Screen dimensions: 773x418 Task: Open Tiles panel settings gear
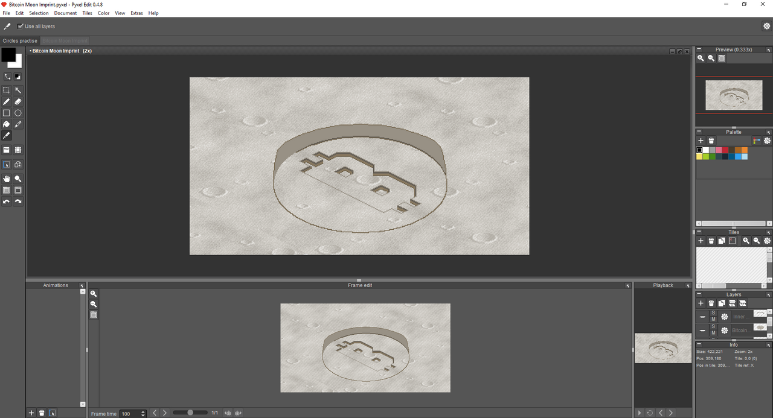767,241
